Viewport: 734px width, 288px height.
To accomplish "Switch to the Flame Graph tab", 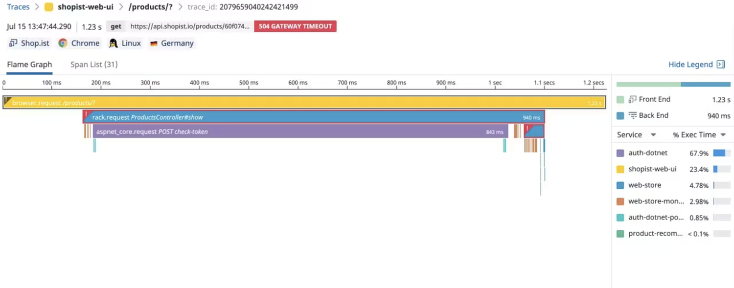I will pyautogui.click(x=29, y=65).
